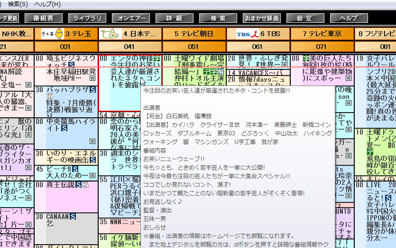Click HV icon beside 真王伝説
This screenshot has width=396, height=248.
tap(85, 185)
